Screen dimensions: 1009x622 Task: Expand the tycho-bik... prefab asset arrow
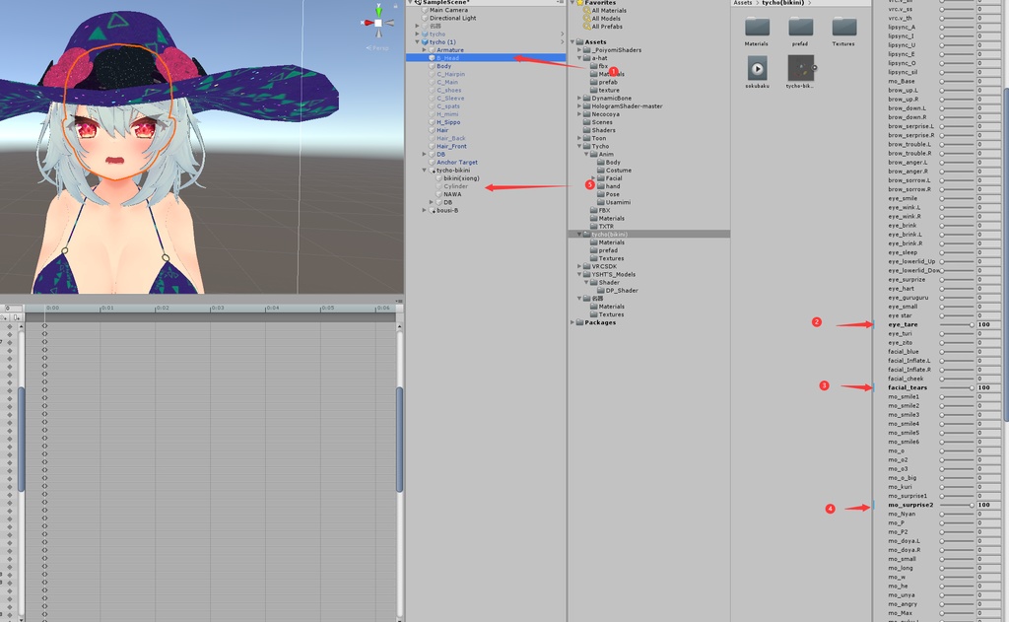(x=815, y=68)
